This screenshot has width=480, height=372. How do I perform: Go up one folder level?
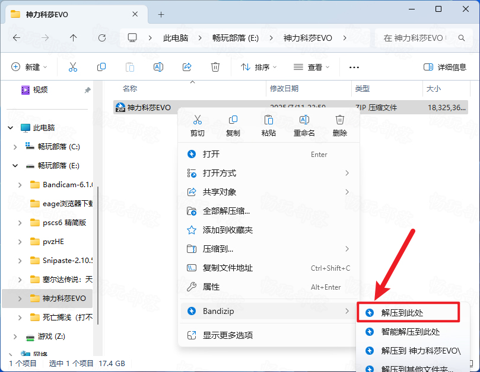[x=73, y=38]
